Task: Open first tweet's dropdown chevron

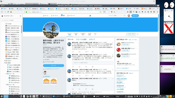Action: coord(113,43)
